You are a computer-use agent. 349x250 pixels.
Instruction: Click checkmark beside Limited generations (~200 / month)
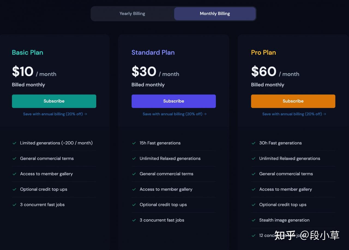point(14,143)
